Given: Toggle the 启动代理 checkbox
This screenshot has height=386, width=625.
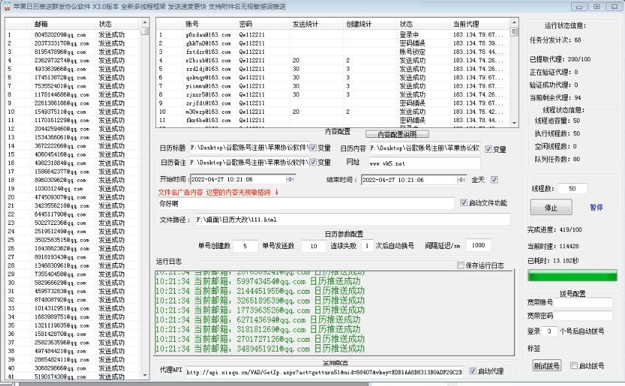Looking at the screenshot, I should point(473,371).
